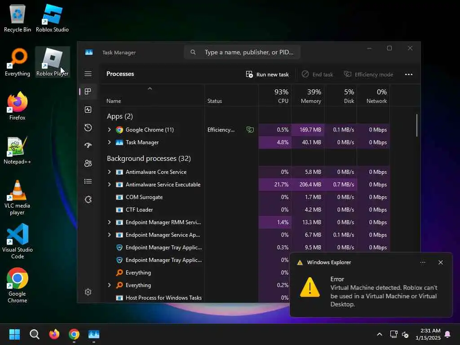
Task: Show hidden system tray icons
Action: (379, 334)
